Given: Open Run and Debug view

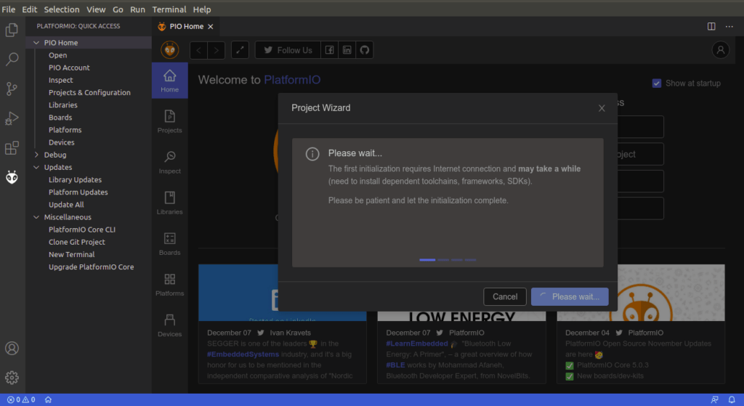Looking at the screenshot, I should [x=12, y=118].
